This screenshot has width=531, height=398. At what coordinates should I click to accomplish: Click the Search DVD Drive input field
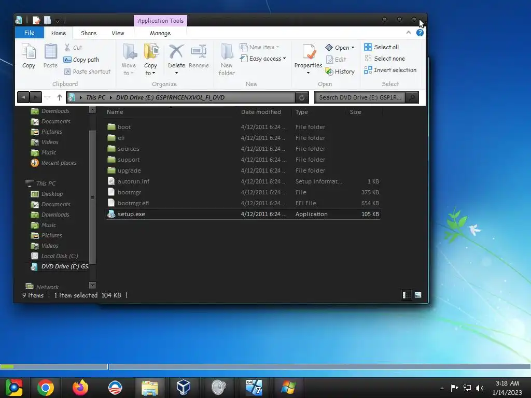[x=360, y=97]
